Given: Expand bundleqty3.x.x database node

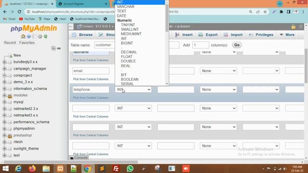Looking at the screenshot, I should click(x=4, y=62).
